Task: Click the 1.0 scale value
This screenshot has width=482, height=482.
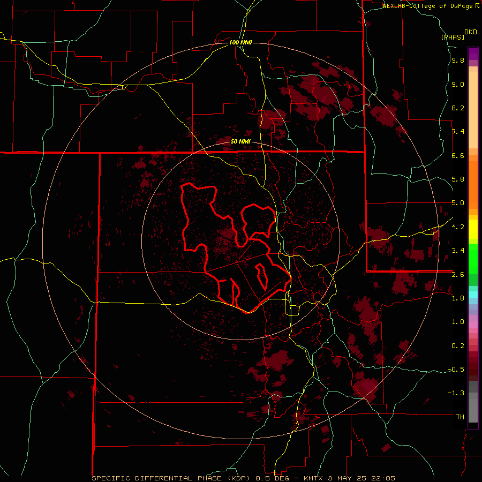Action: pos(458,321)
